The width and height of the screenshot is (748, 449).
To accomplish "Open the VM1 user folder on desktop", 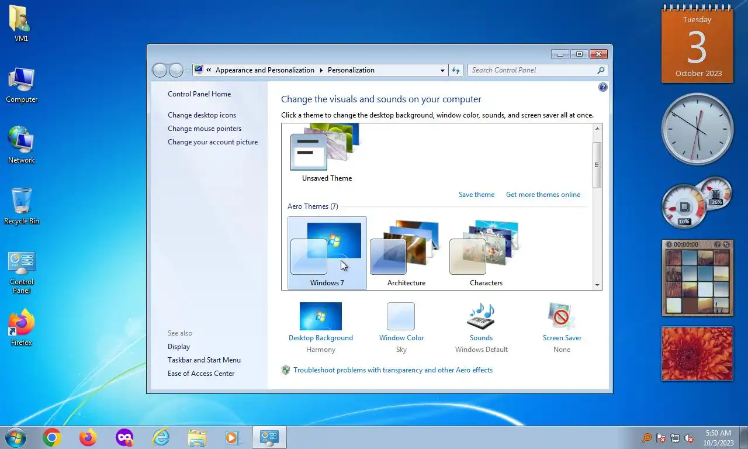I will (x=22, y=23).
